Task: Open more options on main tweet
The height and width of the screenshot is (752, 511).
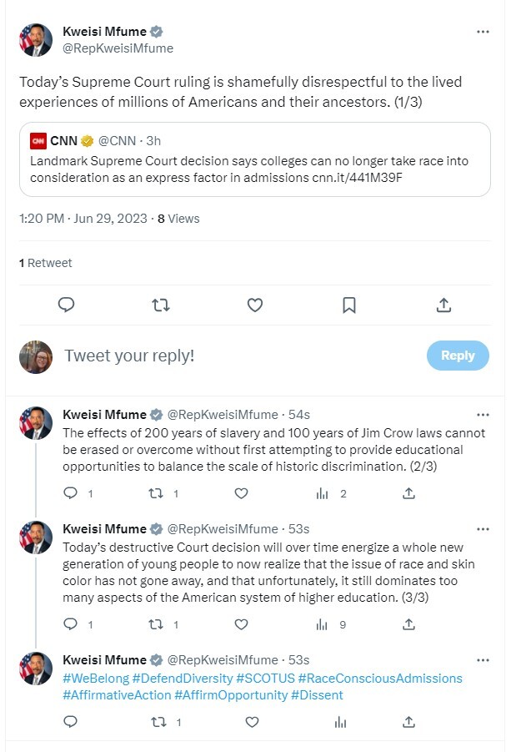Action: pos(483,32)
